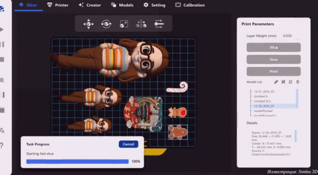
Task: Select the Rotate model tool
Action: [x=106, y=24]
